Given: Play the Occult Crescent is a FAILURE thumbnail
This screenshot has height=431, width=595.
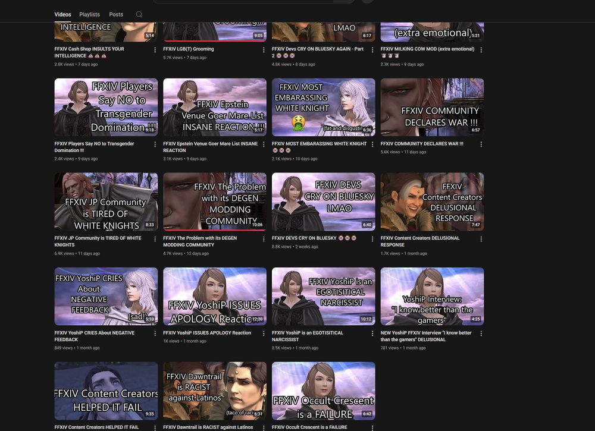Looking at the screenshot, I should pyautogui.click(x=323, y=391).
